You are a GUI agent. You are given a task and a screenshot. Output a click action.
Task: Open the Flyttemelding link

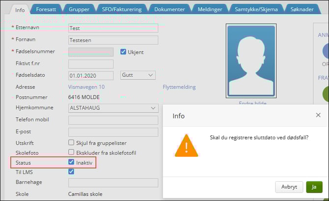(179, 87)
